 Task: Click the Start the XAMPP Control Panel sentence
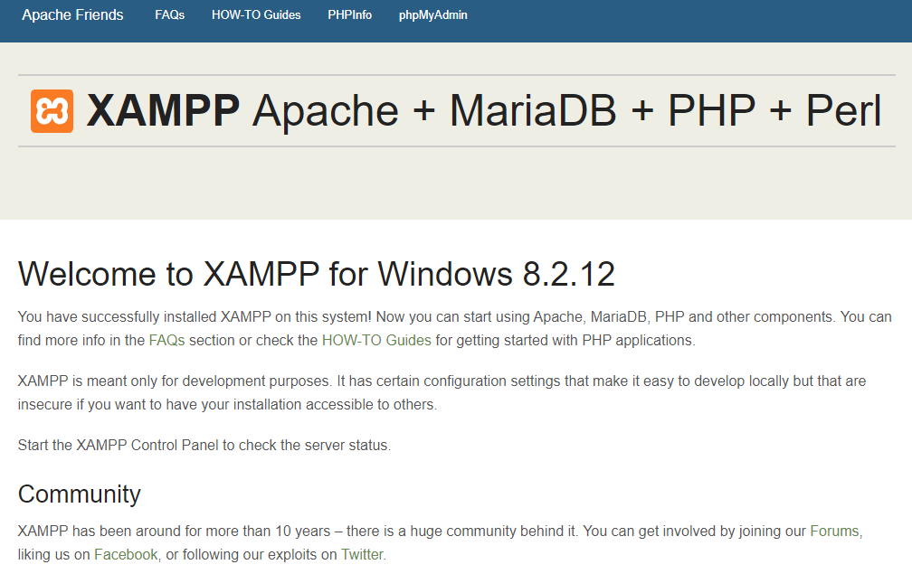point(204,446)
